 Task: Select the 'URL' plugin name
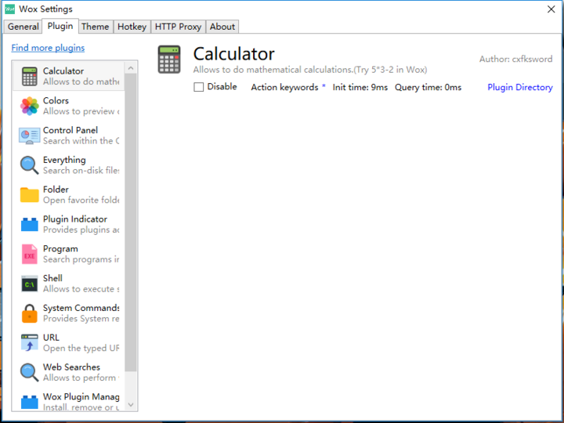[x=51, y=338]
